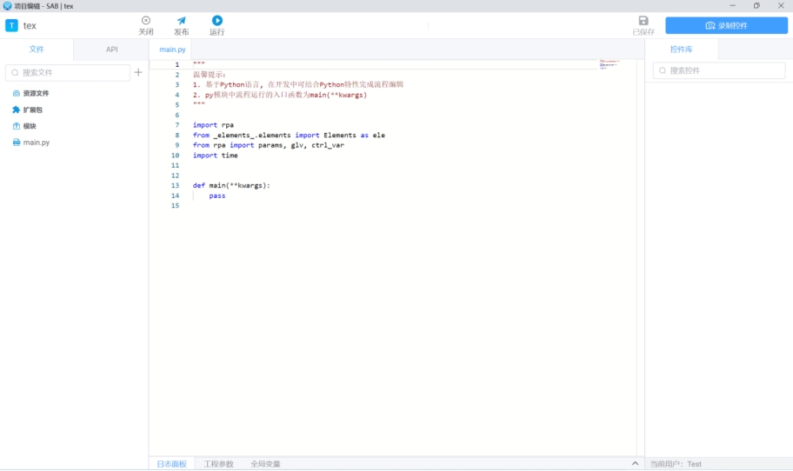Screen dimensions: 793x471
Task: Expand the bottom panel with chevron
Action: click(x=636, y=463)
